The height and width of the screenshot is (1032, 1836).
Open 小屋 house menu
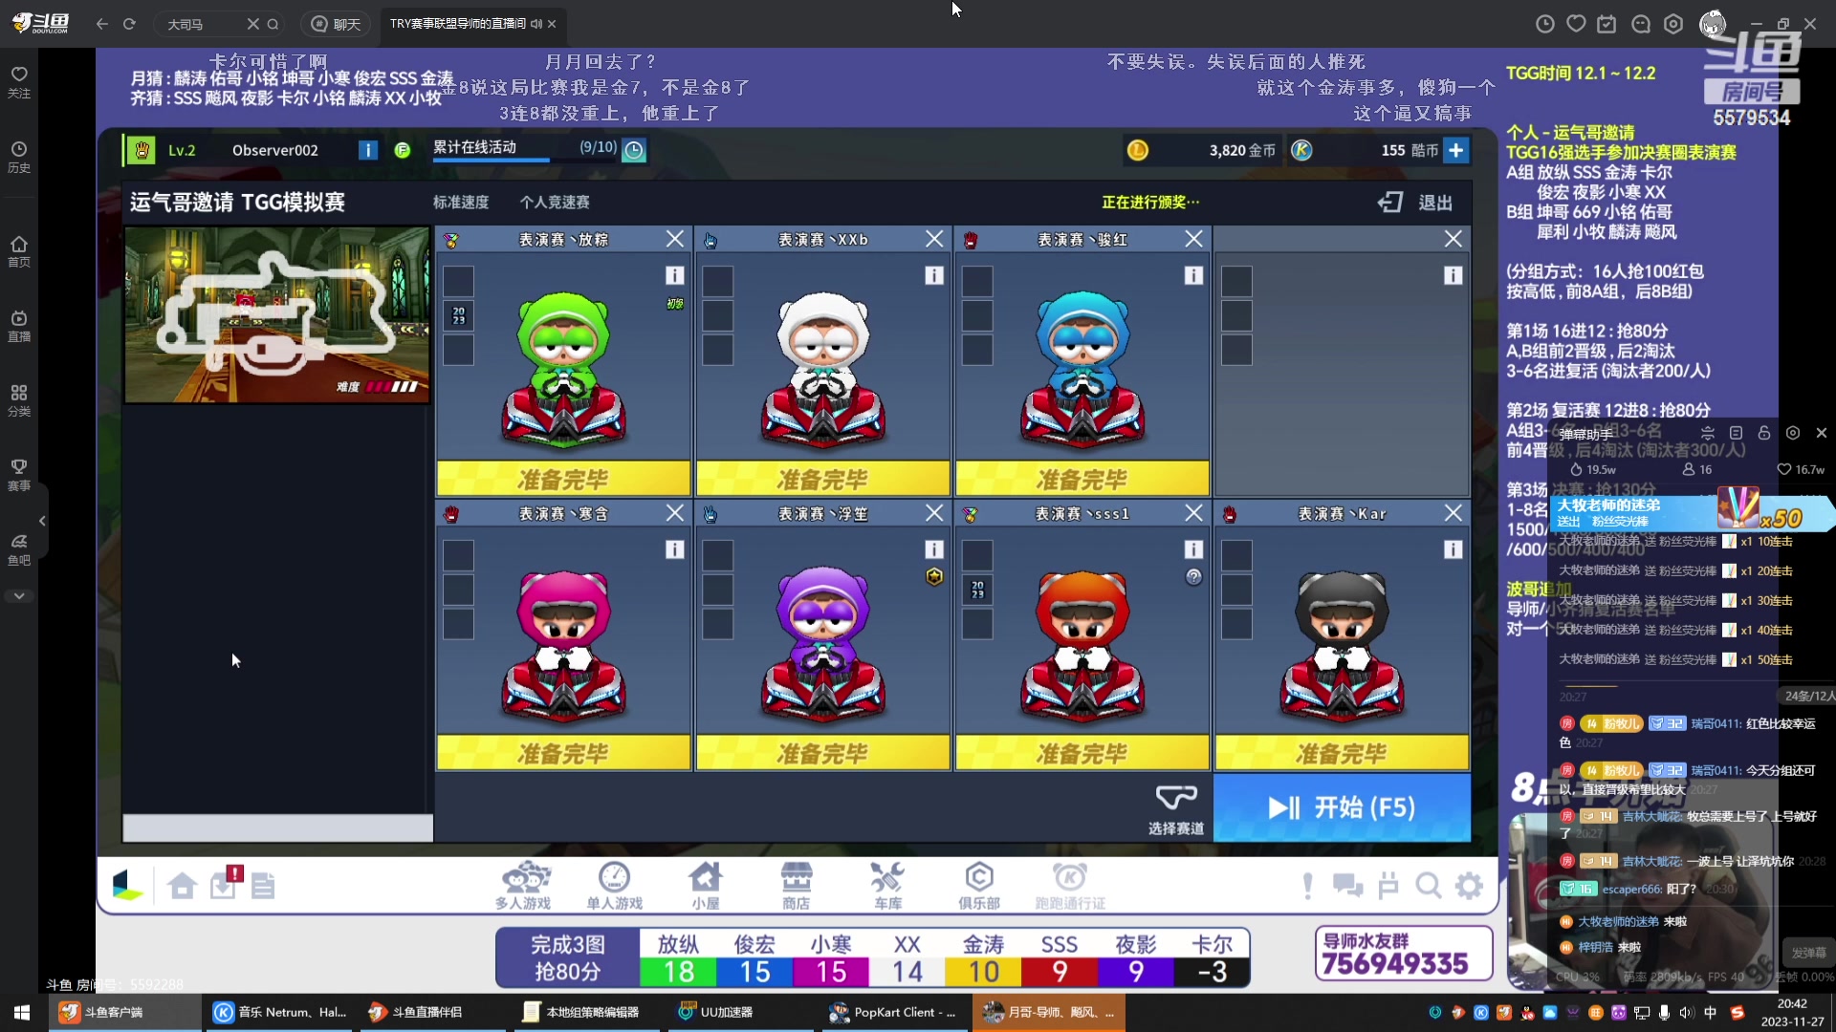point(706,885)
